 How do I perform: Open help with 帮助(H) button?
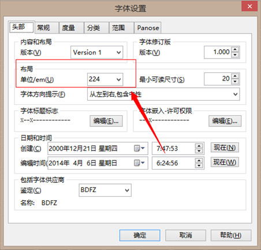point(231,236)
